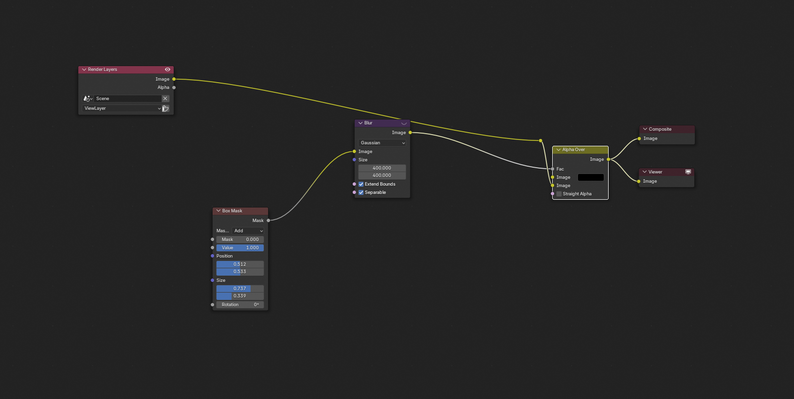Select the Viewer node title
Image resolution: width=794 pixels, height=399 pixels.
pyautogui.click(x=655, y=172)
